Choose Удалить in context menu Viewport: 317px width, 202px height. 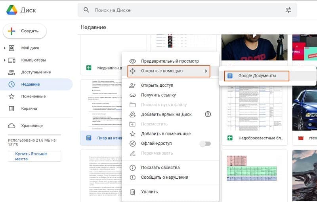(170, 192)
